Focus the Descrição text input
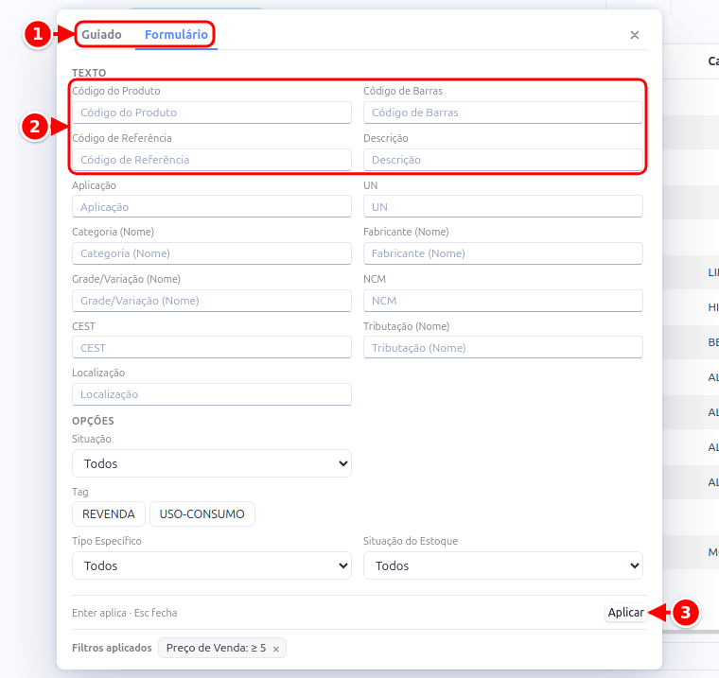719x678 pixels. 503,160
